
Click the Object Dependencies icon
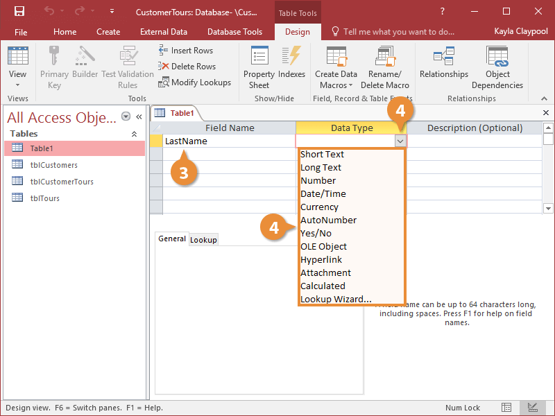(x=497, y=56)
